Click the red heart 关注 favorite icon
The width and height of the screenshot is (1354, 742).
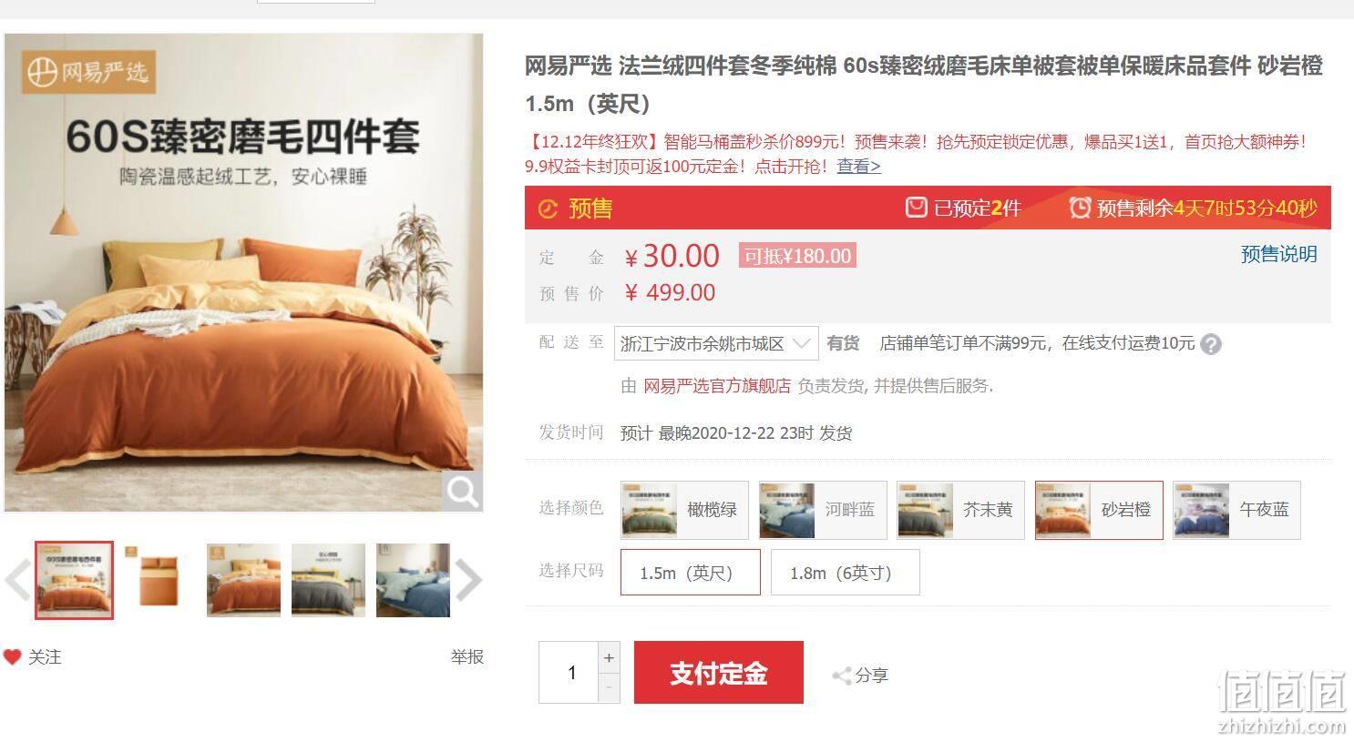(12, 657)
